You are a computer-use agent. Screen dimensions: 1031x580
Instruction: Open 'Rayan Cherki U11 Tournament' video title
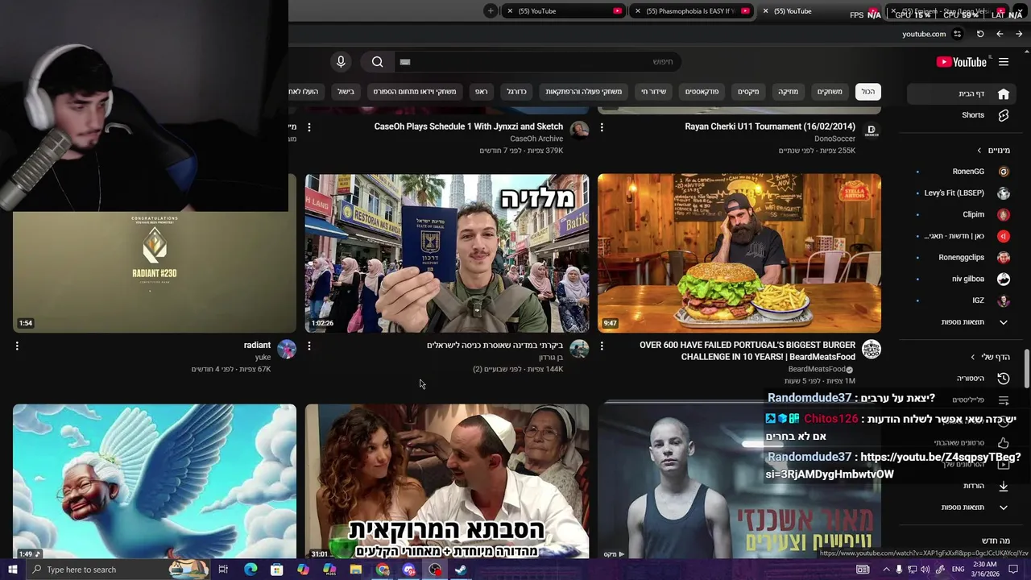(x=770, y=126)
